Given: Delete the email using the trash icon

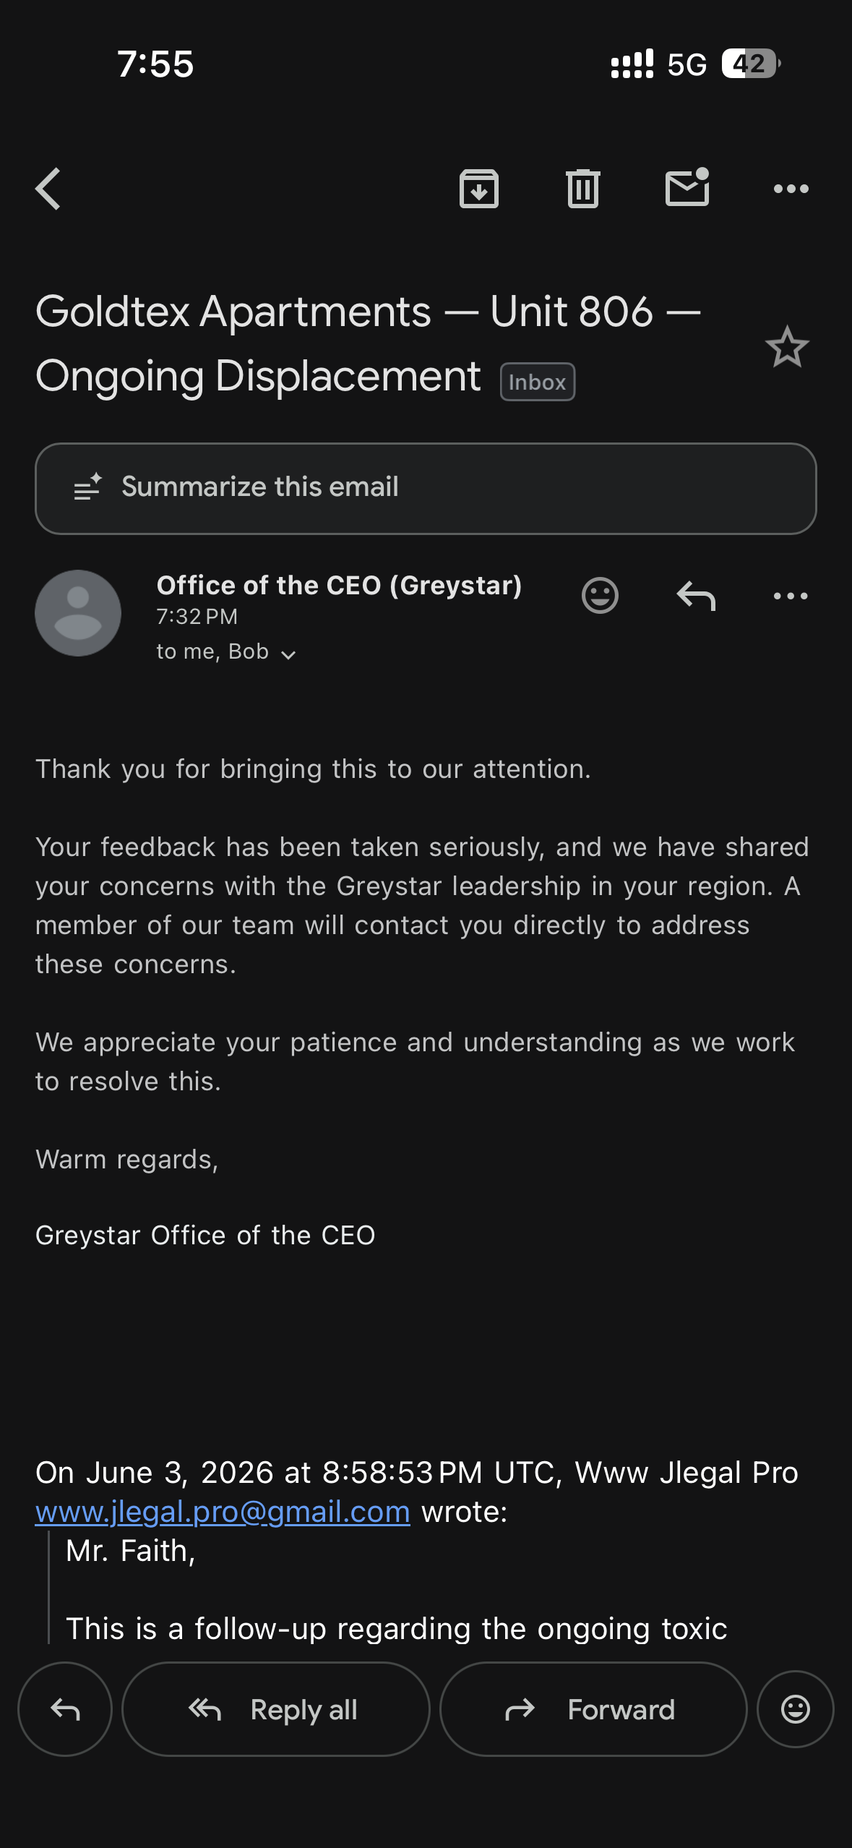Looking at the screenshot, I should [583, 189].
